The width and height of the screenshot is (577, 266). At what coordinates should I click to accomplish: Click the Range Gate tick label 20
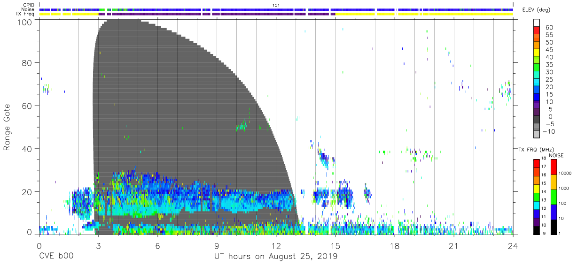click(x=28, y=192)
